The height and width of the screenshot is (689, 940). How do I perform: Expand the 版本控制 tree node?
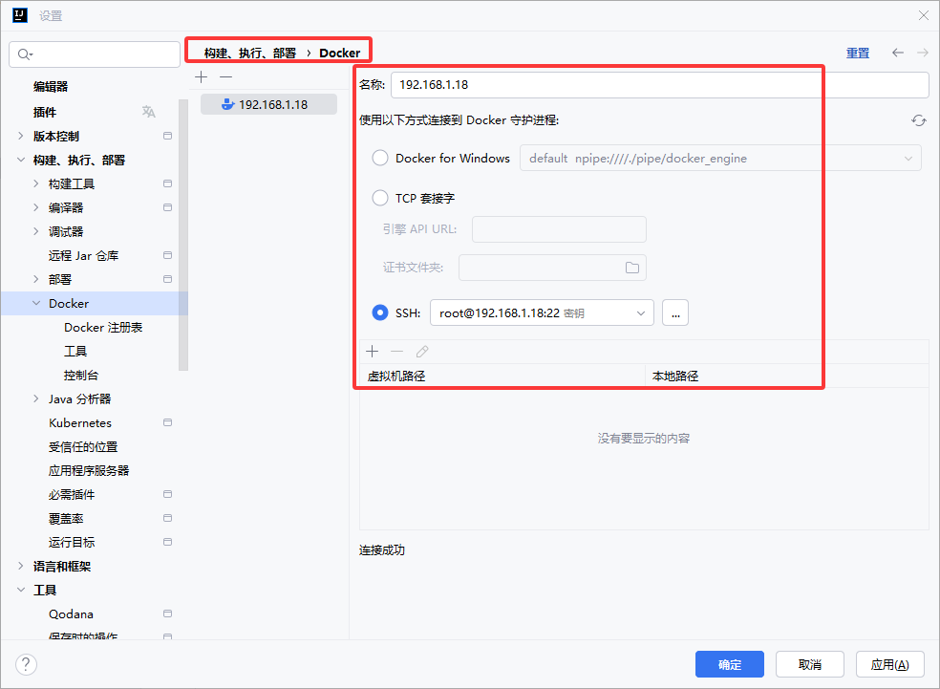point(21,136)
